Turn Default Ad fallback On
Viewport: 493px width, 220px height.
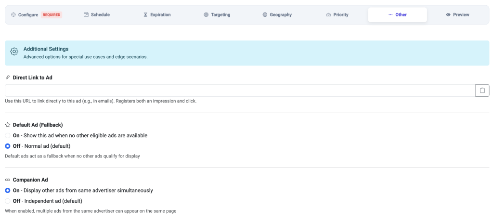point(8,136)
